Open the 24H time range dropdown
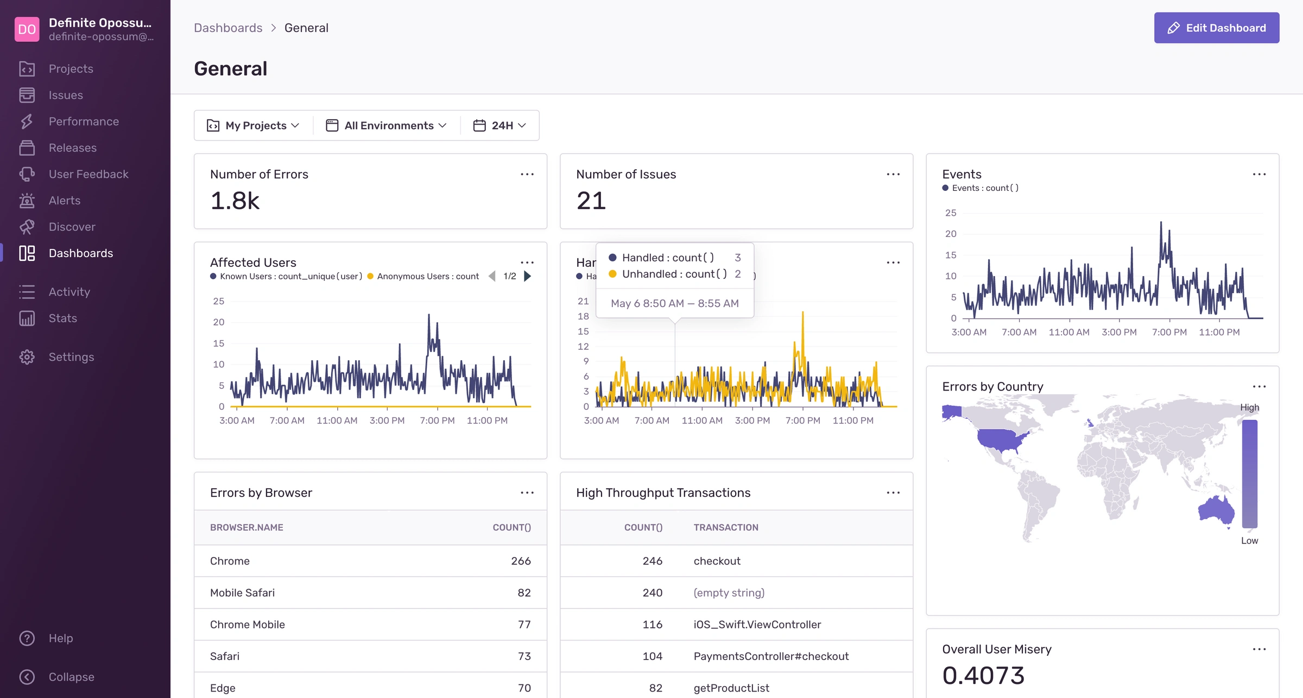1303x698 pixels. 499,125
